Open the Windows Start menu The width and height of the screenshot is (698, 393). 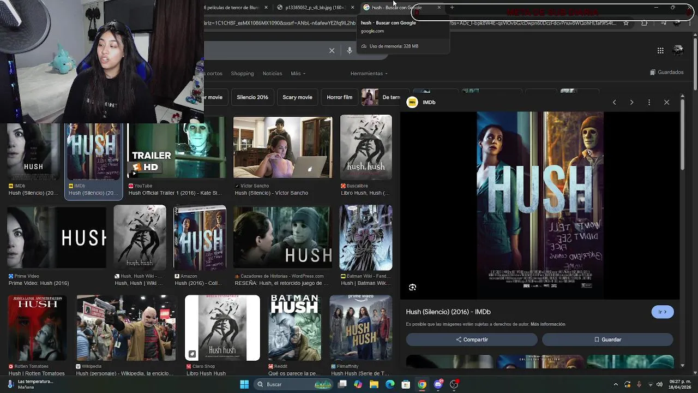pyautogui.click(x=244, y=384)
